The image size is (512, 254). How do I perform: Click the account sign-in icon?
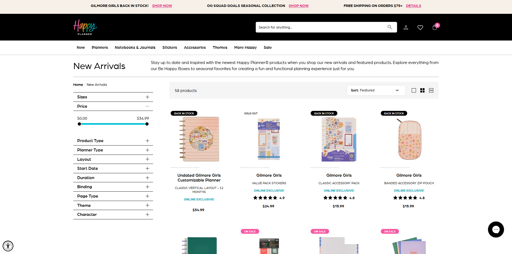(406, 27)
